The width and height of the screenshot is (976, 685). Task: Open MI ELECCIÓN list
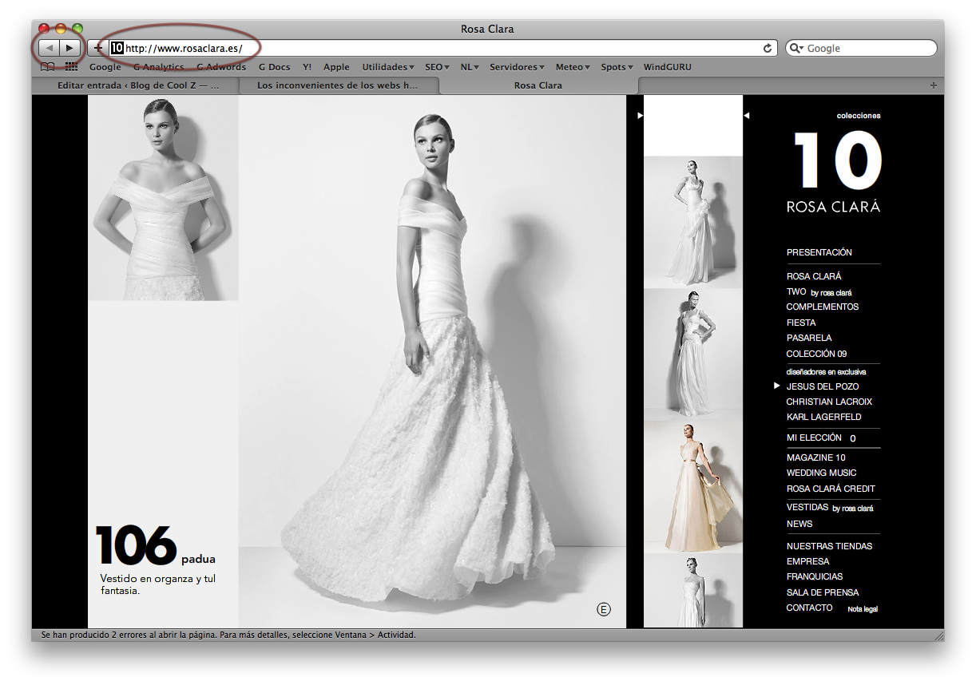pyautogui.click(x=814, y=438)
